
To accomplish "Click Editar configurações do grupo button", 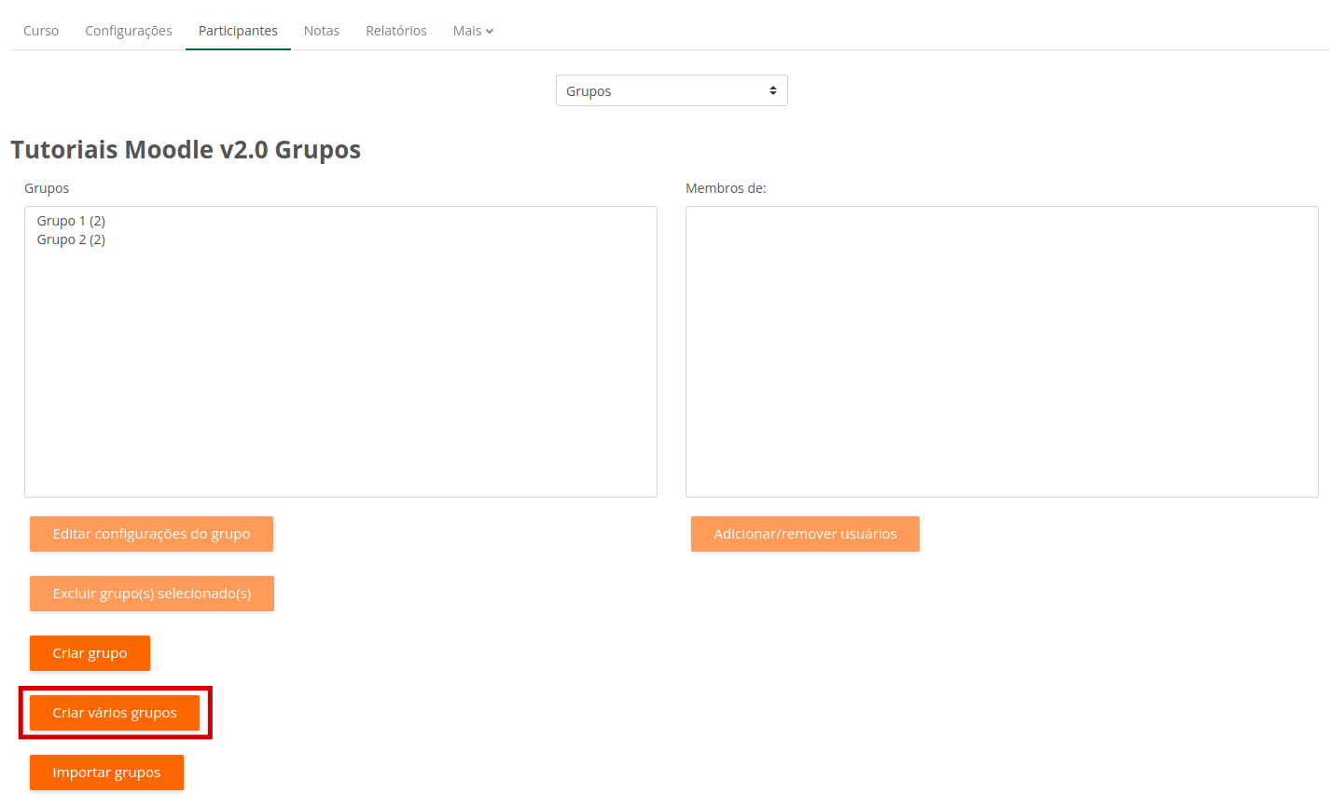I will click(x=151, y=534).
